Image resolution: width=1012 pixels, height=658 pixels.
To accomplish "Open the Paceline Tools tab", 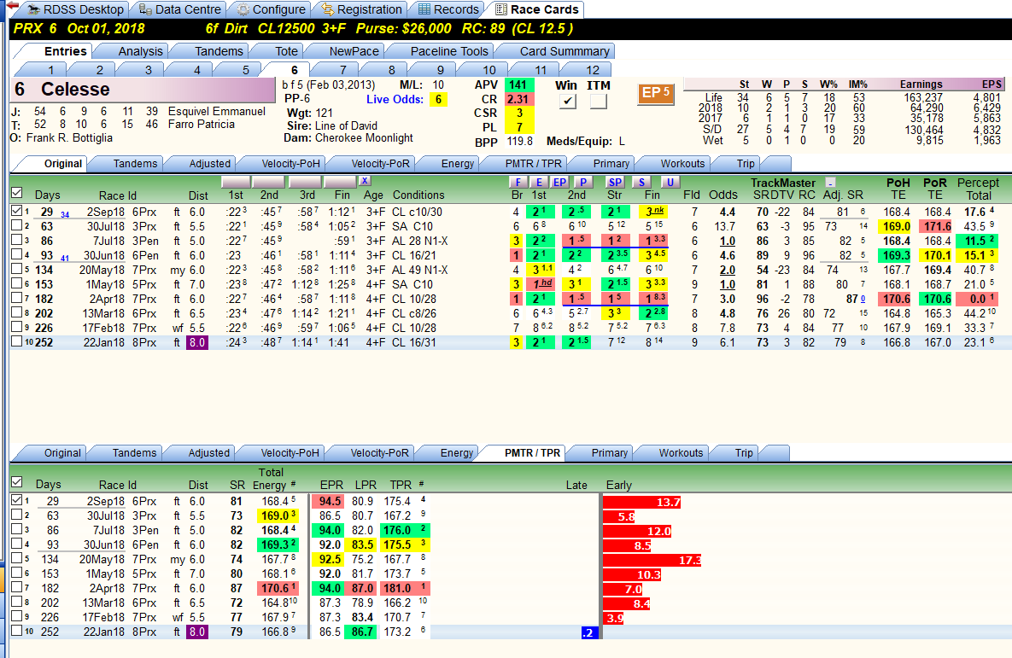I will point(449,51).
